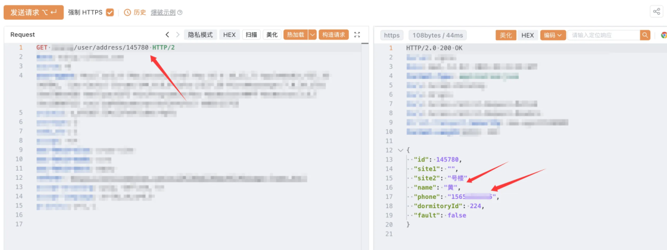
Task: Go to previous request with left arrow
Action: click(x=167, y=35)
